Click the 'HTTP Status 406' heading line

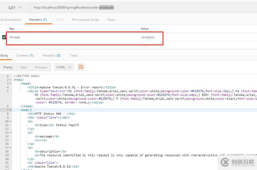point(52,114)
